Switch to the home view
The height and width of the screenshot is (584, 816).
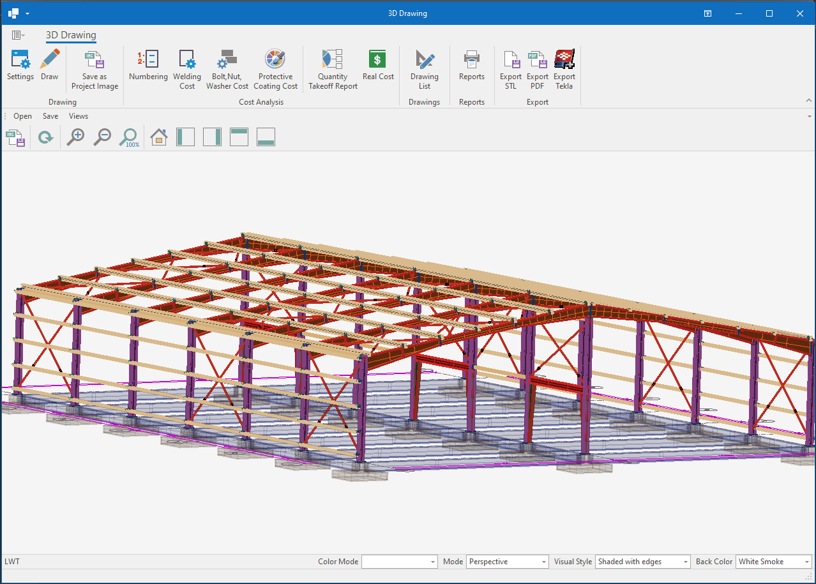point(158,137)
